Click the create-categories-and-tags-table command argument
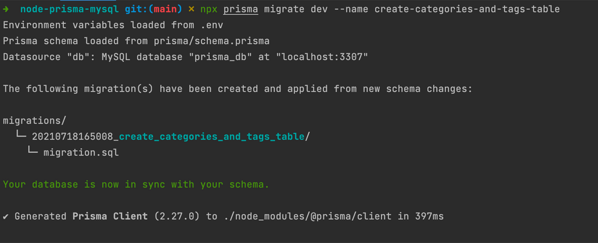This screenshot has height=243, width=598. point(471,10)
